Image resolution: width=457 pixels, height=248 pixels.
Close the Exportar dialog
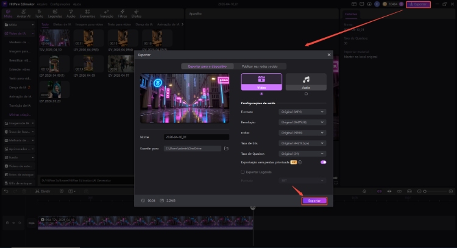(x=329, y=55)
